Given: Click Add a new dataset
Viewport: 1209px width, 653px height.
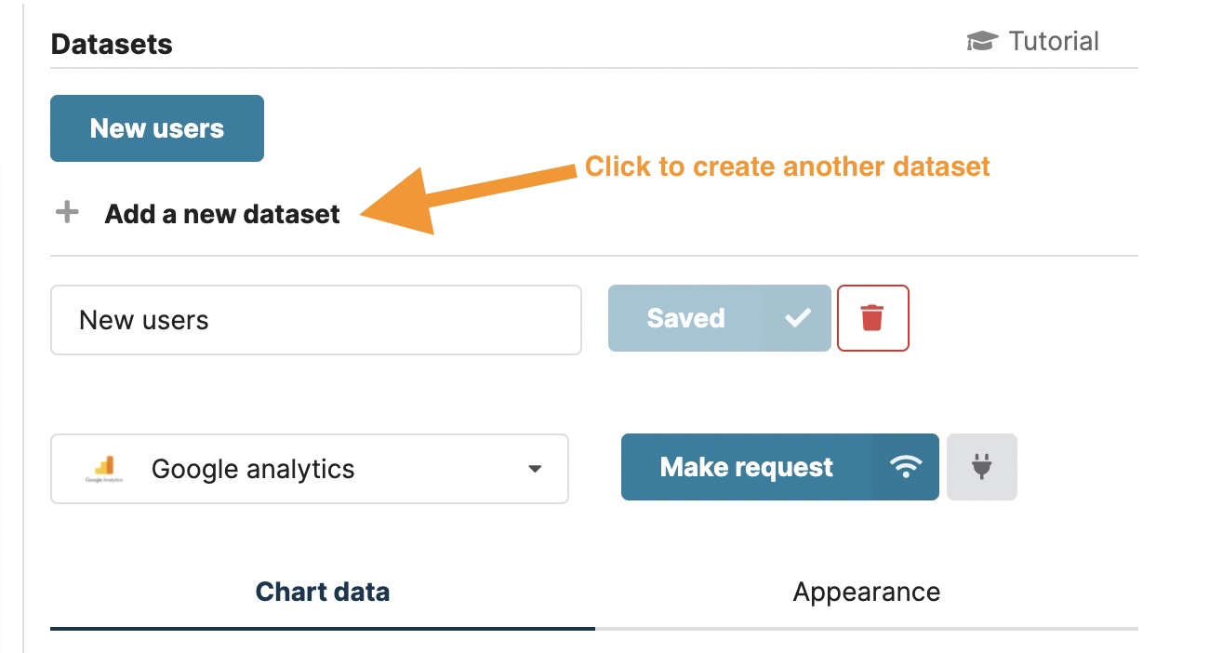Looking at the screenshot, I should (x=221, y=213).
